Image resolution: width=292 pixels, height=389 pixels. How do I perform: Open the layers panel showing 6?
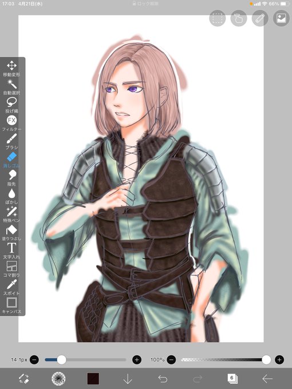(x=232, y=379)
